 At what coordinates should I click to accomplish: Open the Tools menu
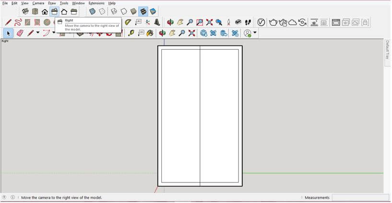pyautogui.click(x=64, y=3)
